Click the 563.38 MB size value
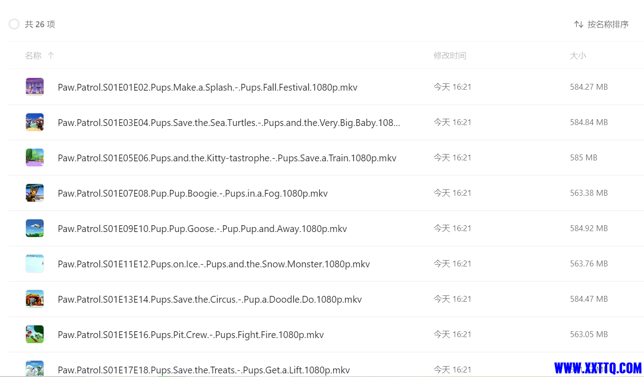The height and width of the screenshot is (377, 644). click(x=589, y=193)
